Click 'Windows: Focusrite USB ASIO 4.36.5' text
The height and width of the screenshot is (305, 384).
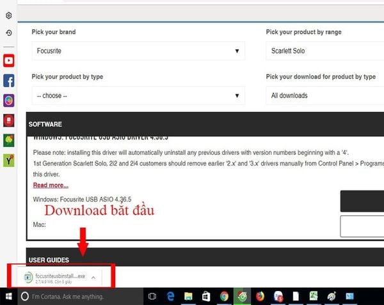pyautogui.click(x=83, y=199)
